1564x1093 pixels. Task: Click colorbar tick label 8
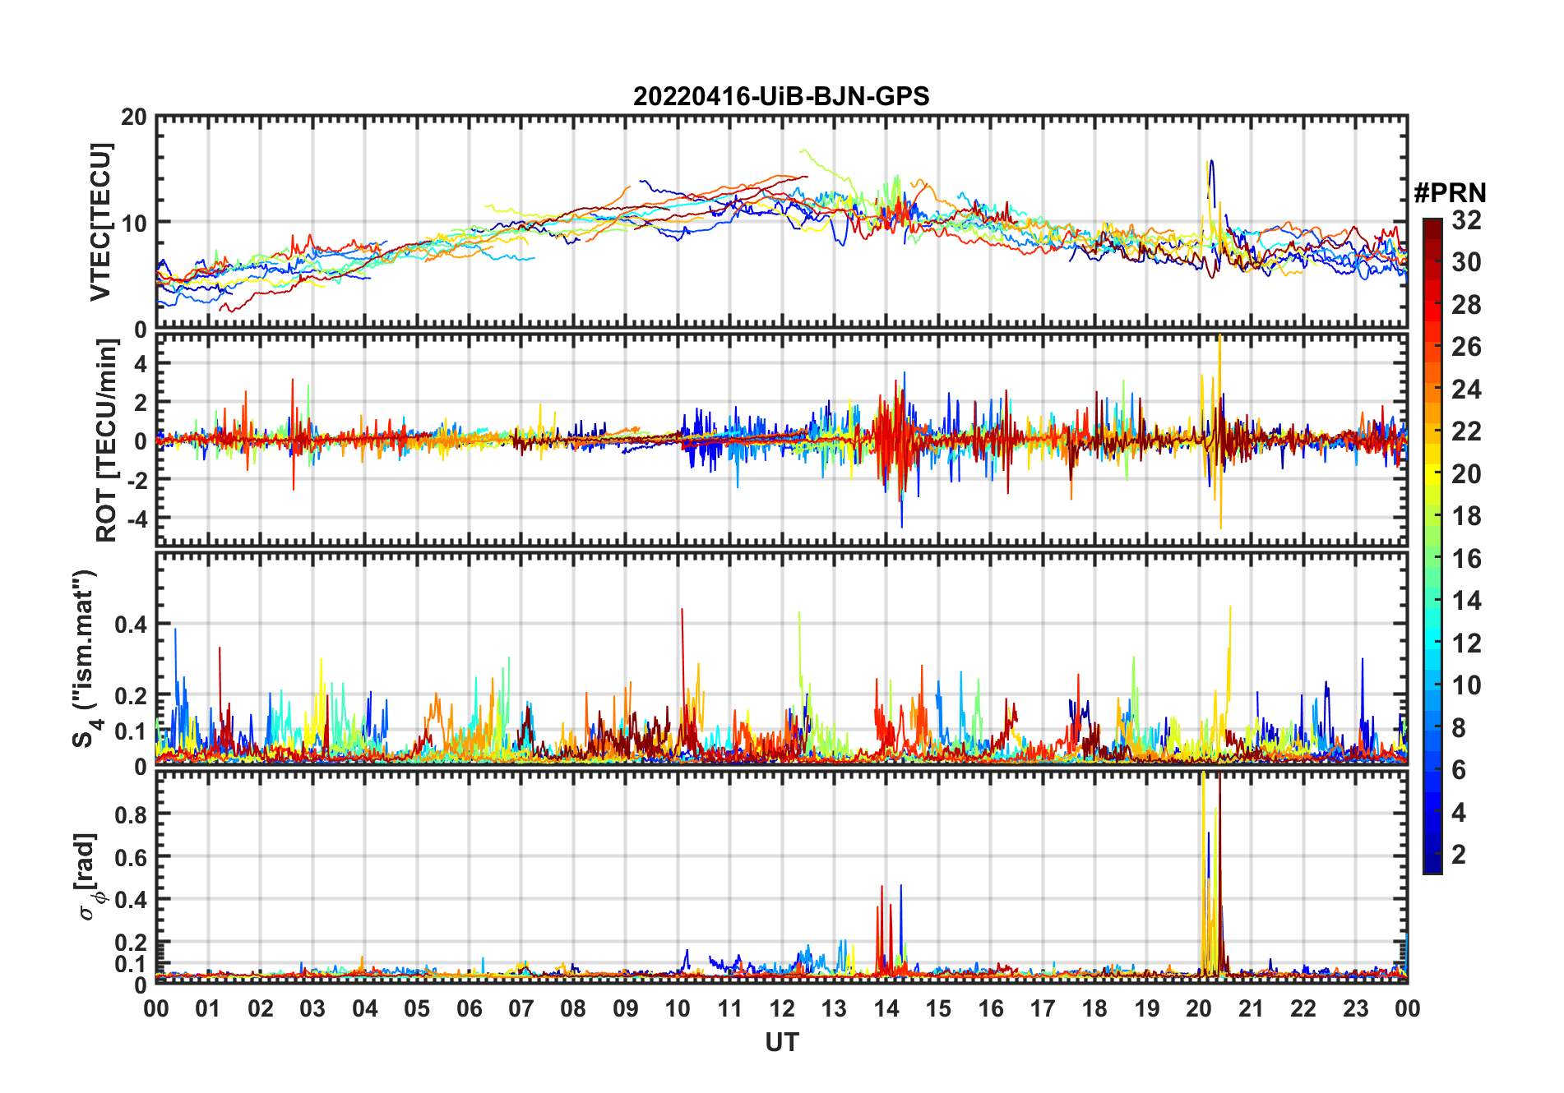pyautogui.click(x=1459, y=728)
